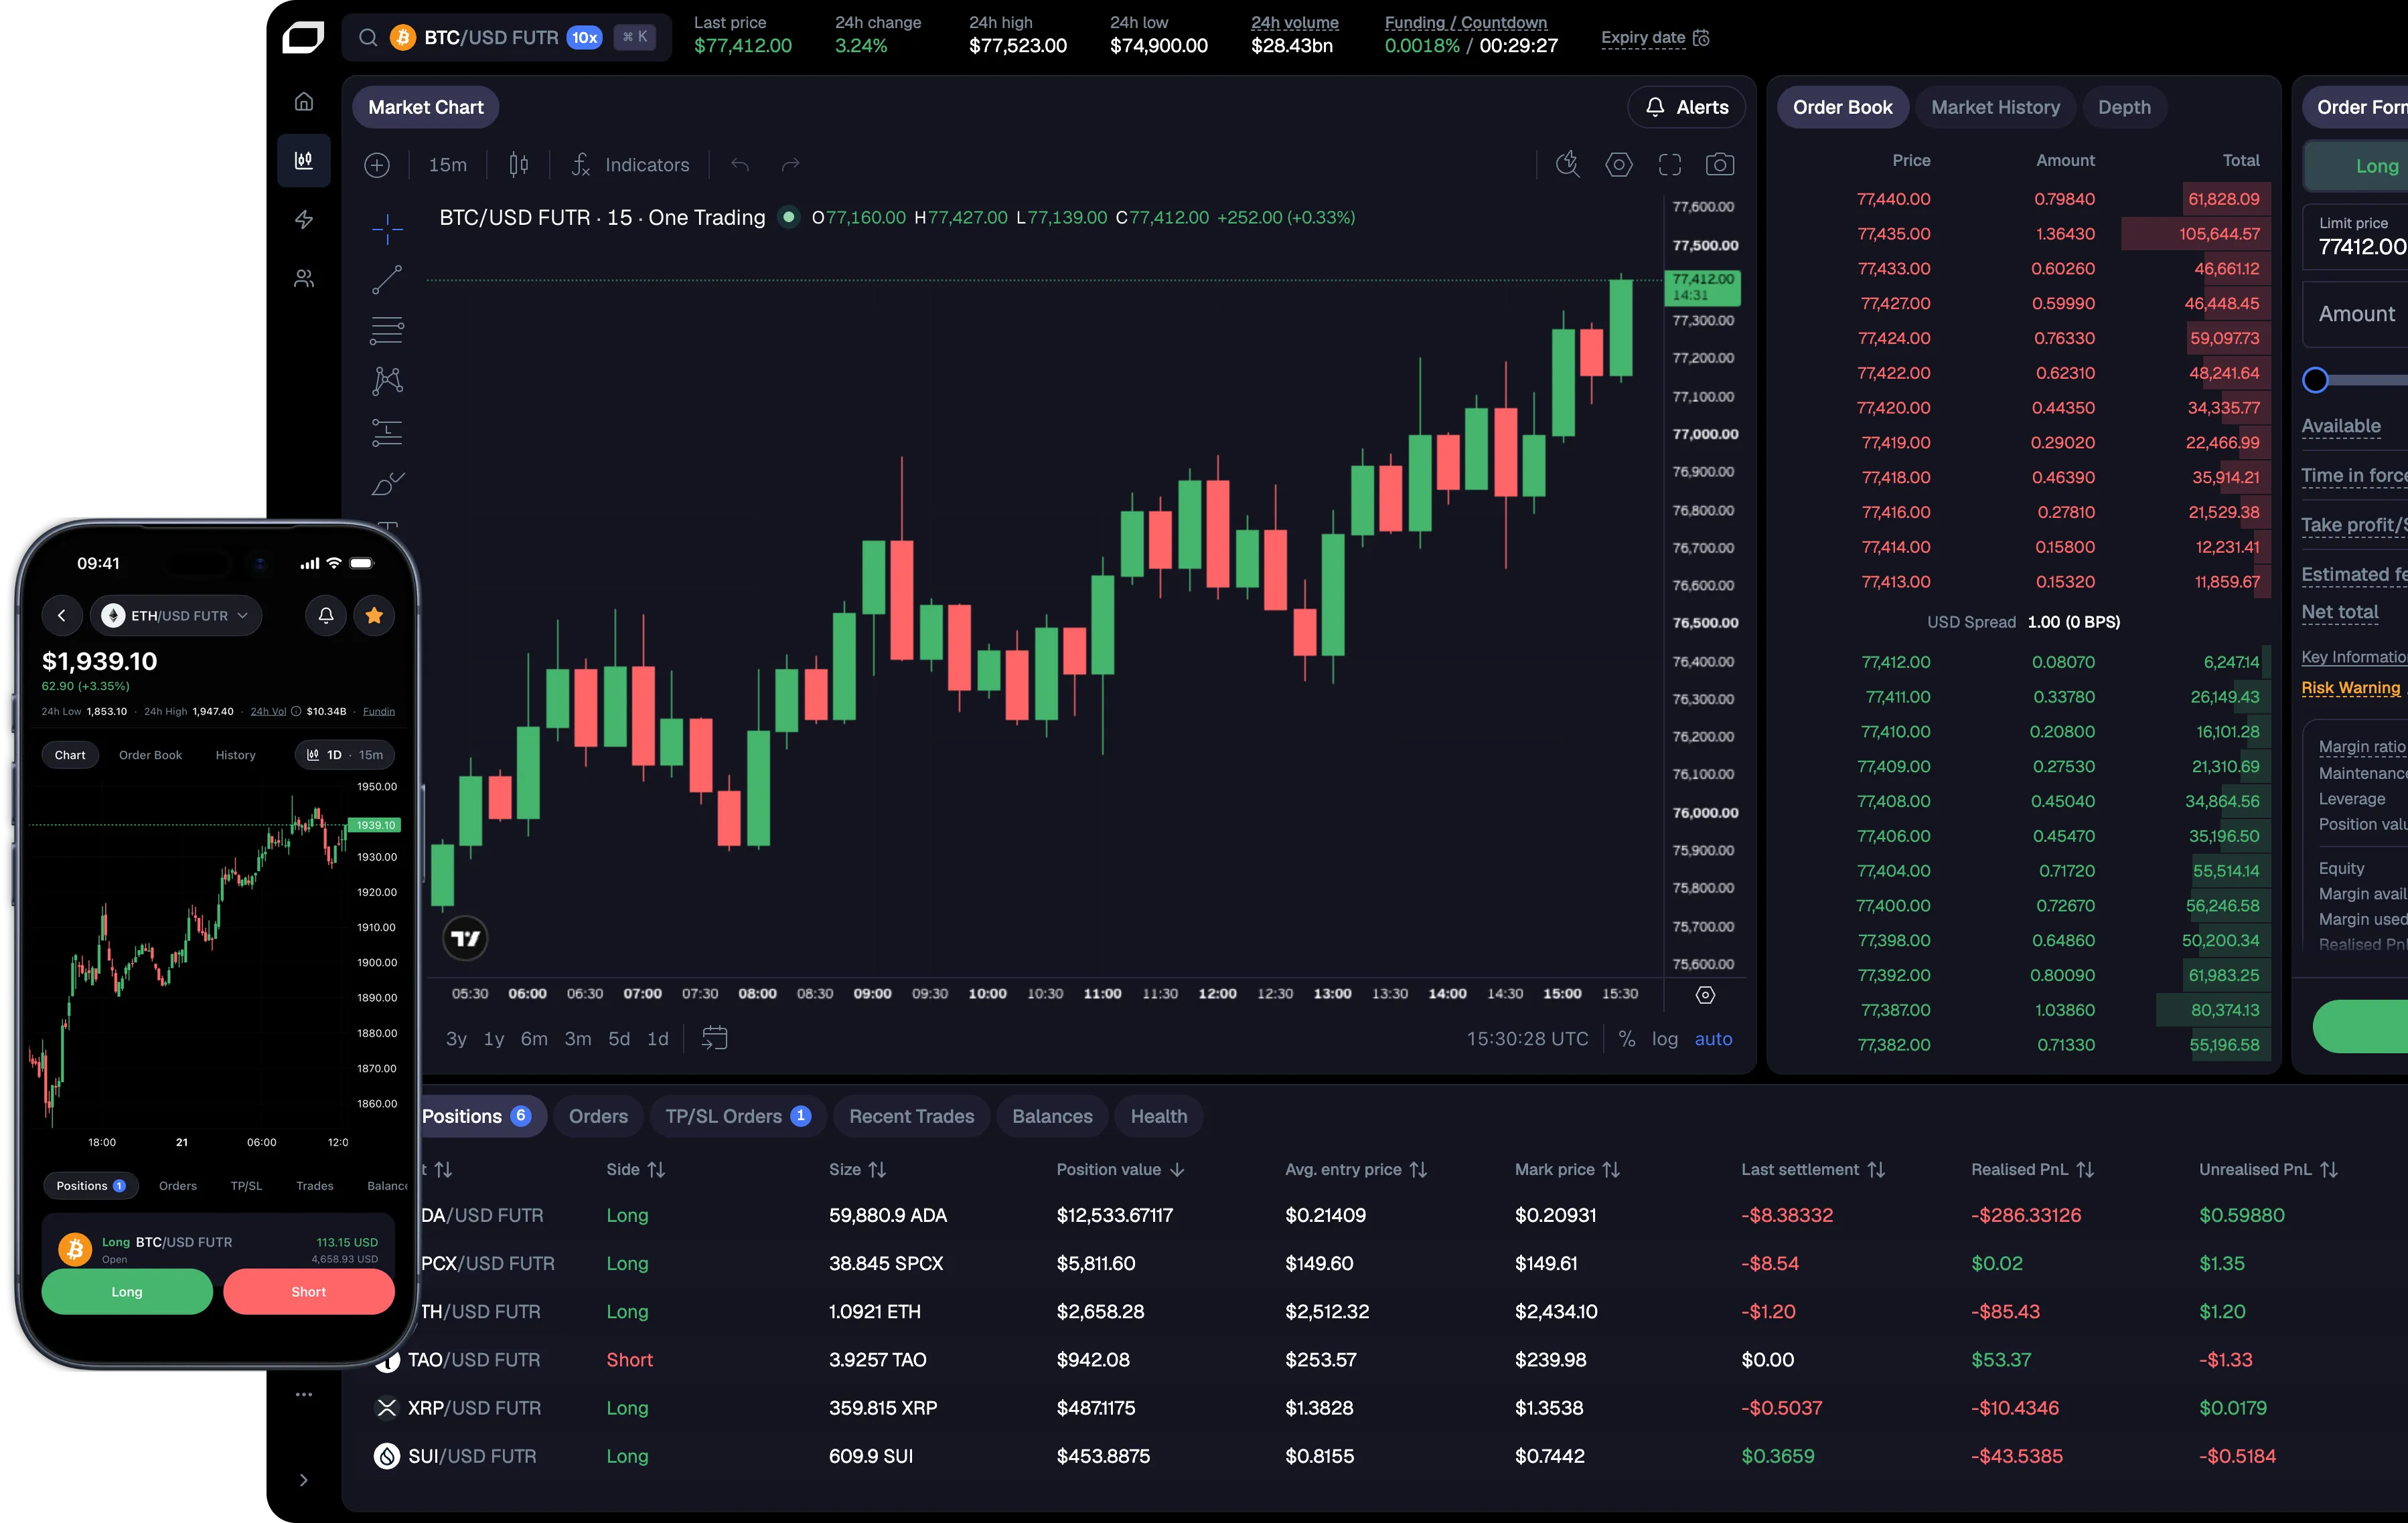2408x1523 pixels.
Task: Sort by Last settlement column
Action: (x=1813, y=1169)
